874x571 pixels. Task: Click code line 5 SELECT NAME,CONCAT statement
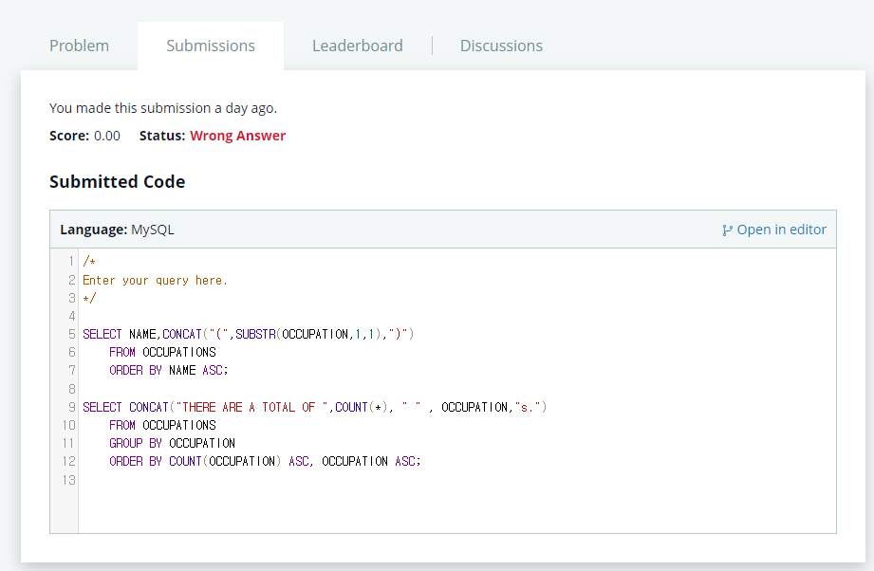point(248,334)
